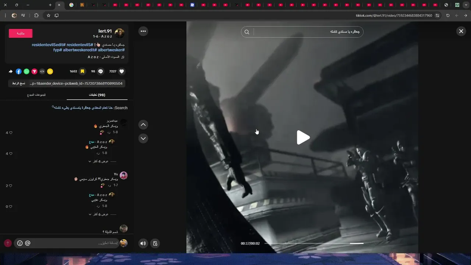Screen dimensions: 471x265
Task: Reload the page with the refresh icon
Action: click(448, 15)
